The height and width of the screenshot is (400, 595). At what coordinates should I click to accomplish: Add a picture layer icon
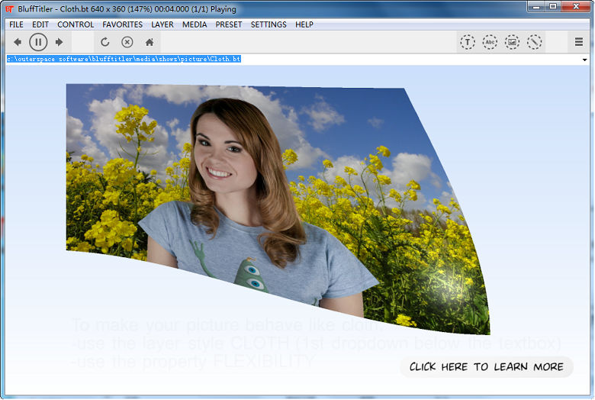pyautogui.click(x=512, y=42)
